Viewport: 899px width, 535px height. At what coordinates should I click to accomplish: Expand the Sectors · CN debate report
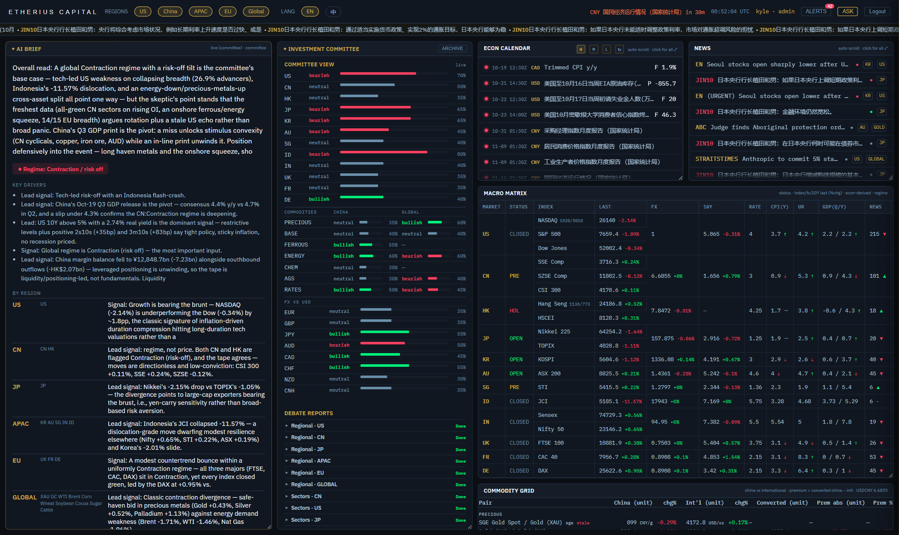click(375, 496)
